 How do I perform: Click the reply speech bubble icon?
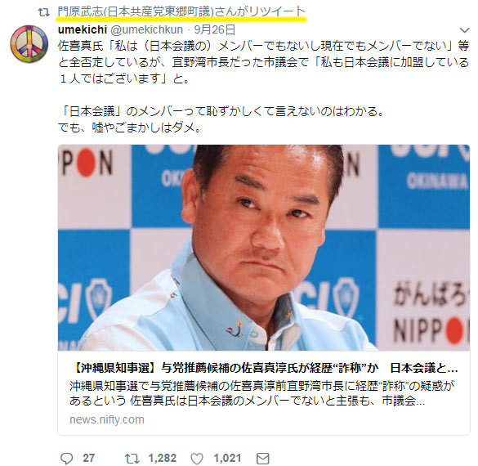(66, 458)
